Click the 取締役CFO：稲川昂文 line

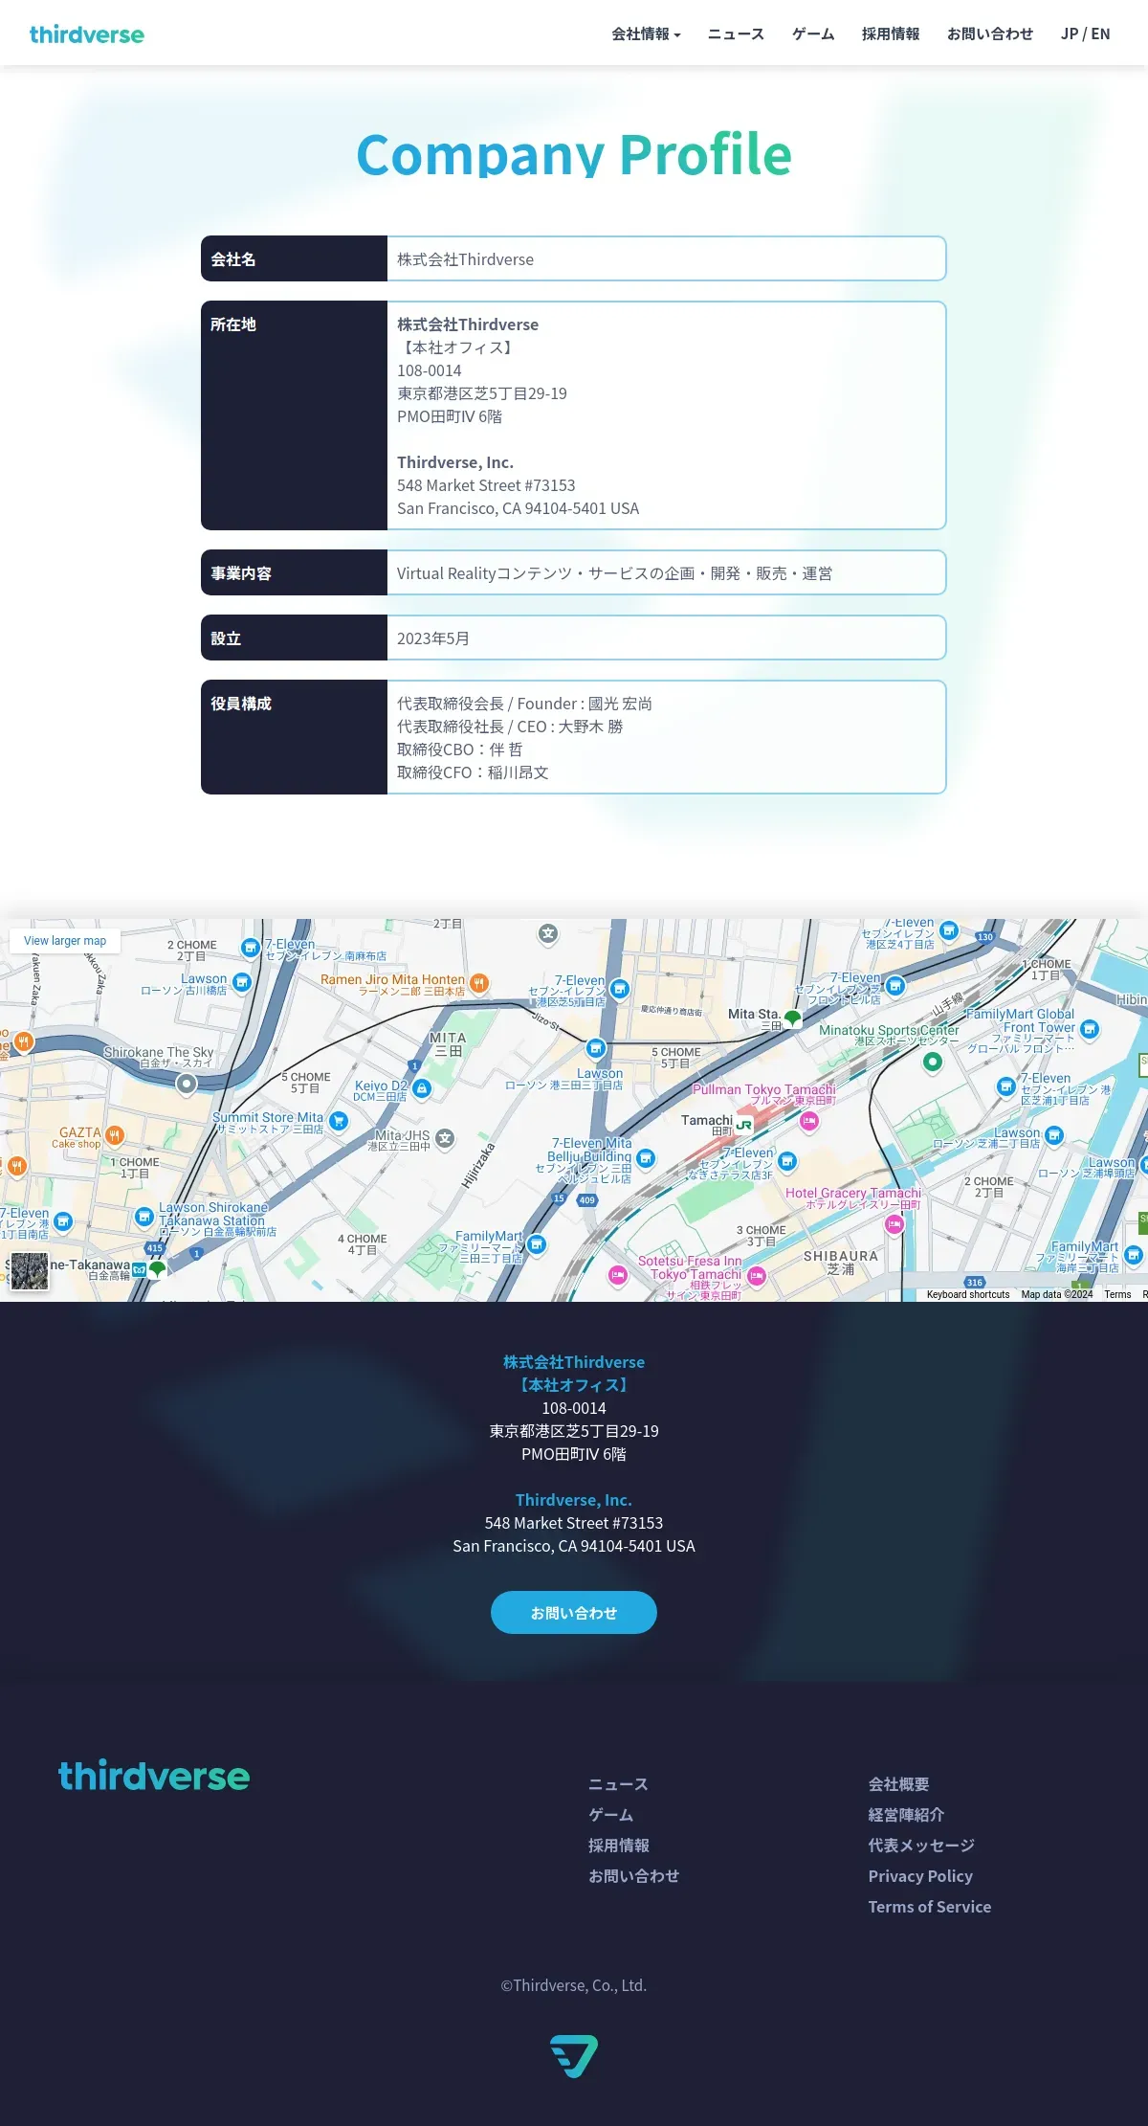[x=473, y=772]
